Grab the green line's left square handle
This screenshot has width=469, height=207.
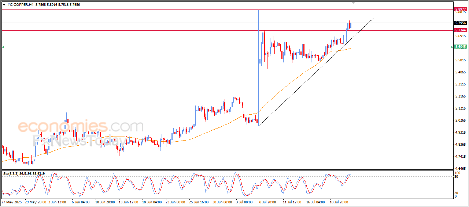click(x=3, y=47)
